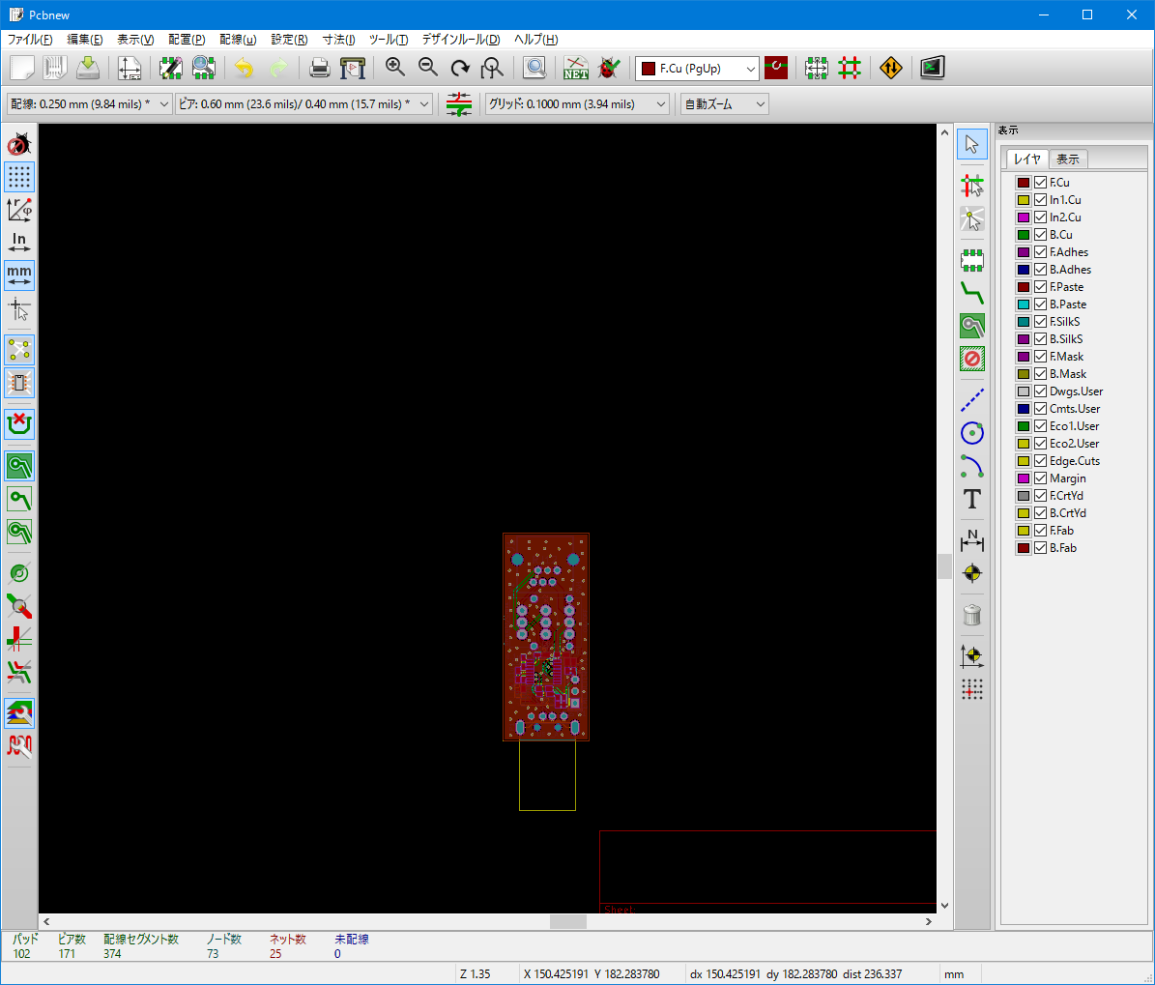Click the Read netlist NET icon
1155x985 pixels.
pos(576,68)
